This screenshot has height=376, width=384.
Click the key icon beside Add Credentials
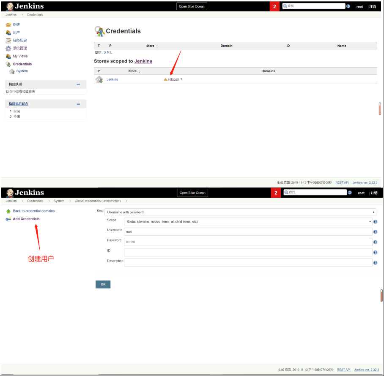coord(8,219)
